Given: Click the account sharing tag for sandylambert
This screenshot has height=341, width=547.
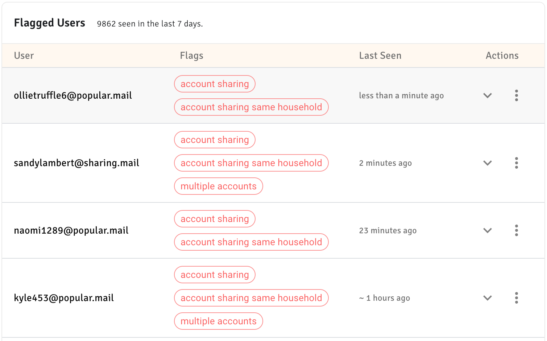Looking at the screenshot, I should click(215, 140).
